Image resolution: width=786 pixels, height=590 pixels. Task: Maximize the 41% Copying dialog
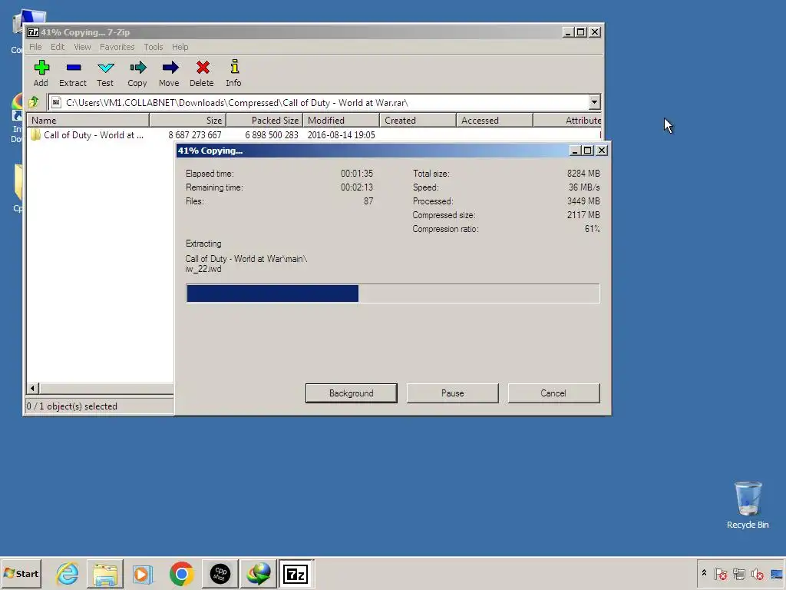[x=587, y=150]
